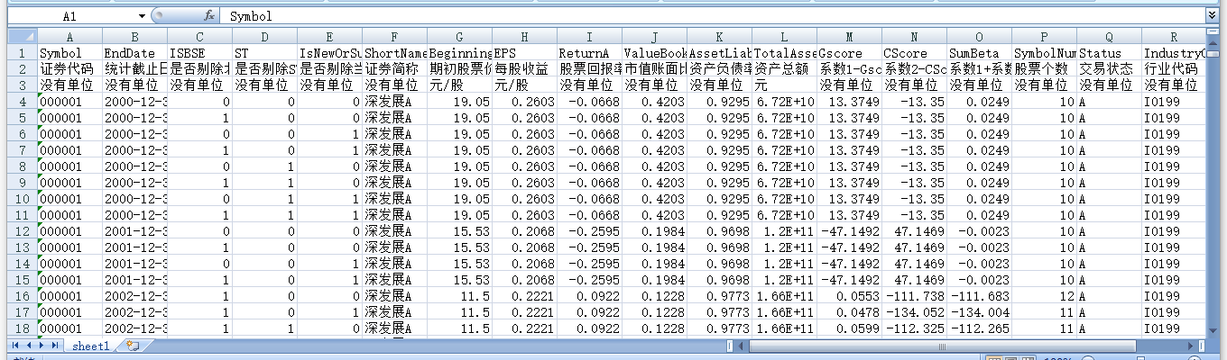Click the new worksheet icon beside sheet1

click(x=133, y=346)
